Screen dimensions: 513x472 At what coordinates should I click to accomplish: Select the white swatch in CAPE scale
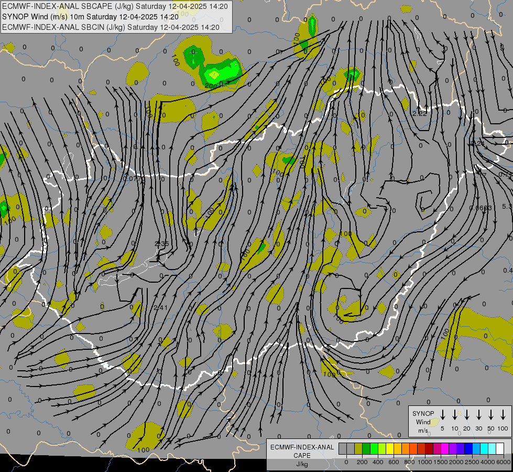click(x=500, y=448)
